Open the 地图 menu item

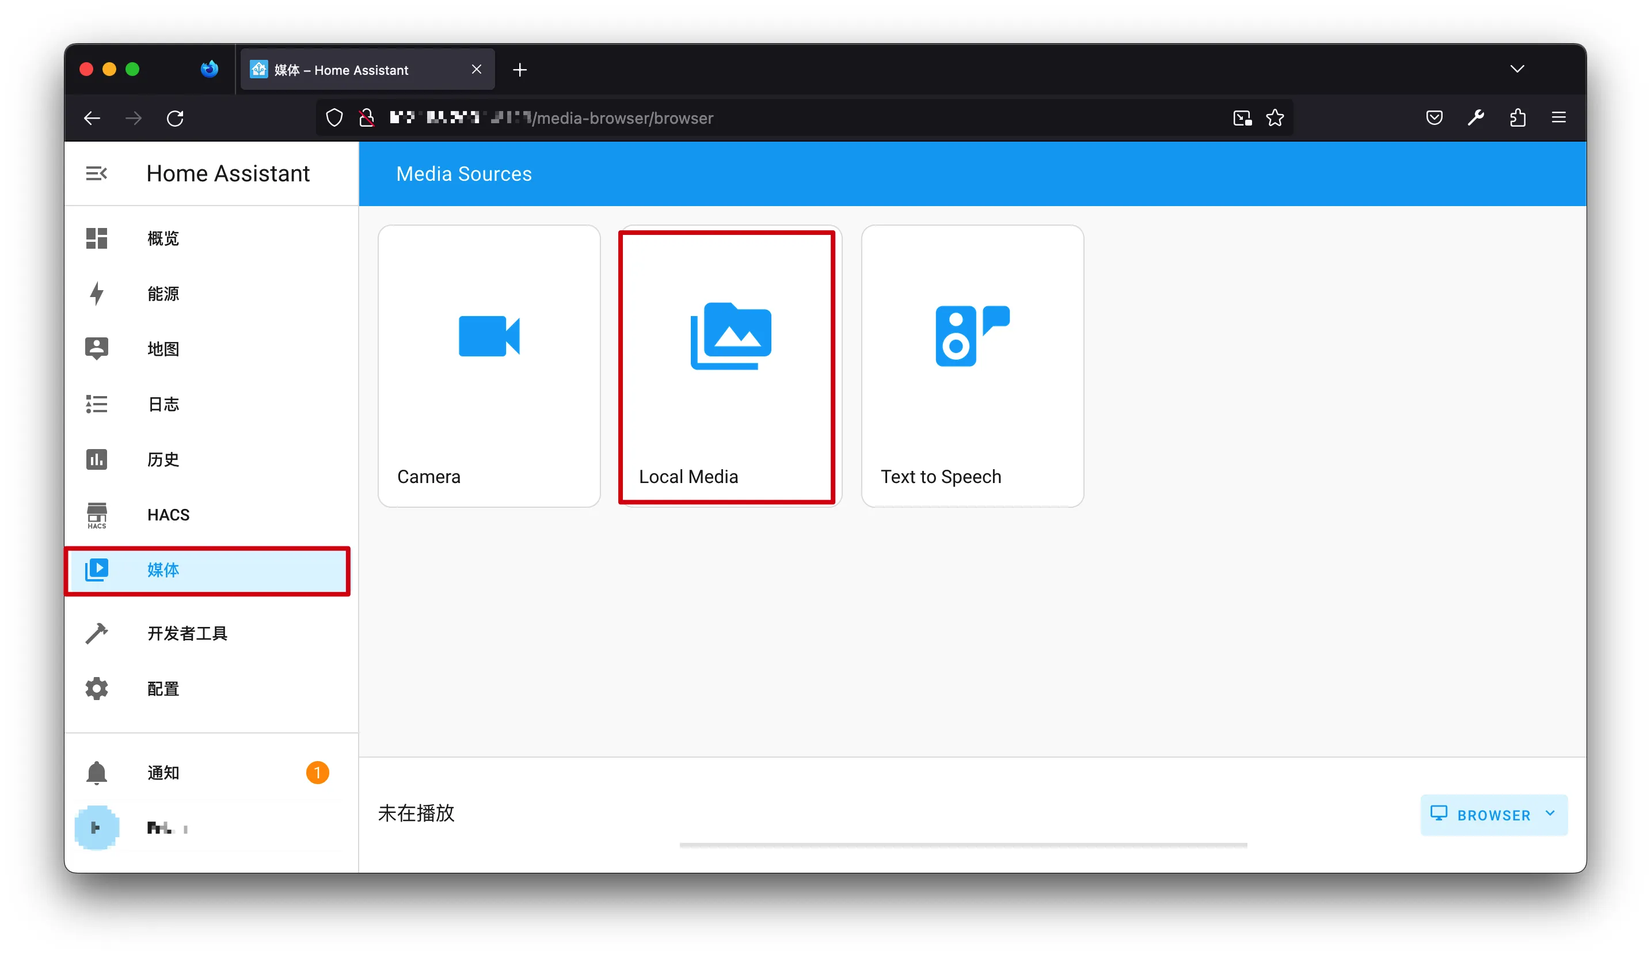[x=211, y=349]
